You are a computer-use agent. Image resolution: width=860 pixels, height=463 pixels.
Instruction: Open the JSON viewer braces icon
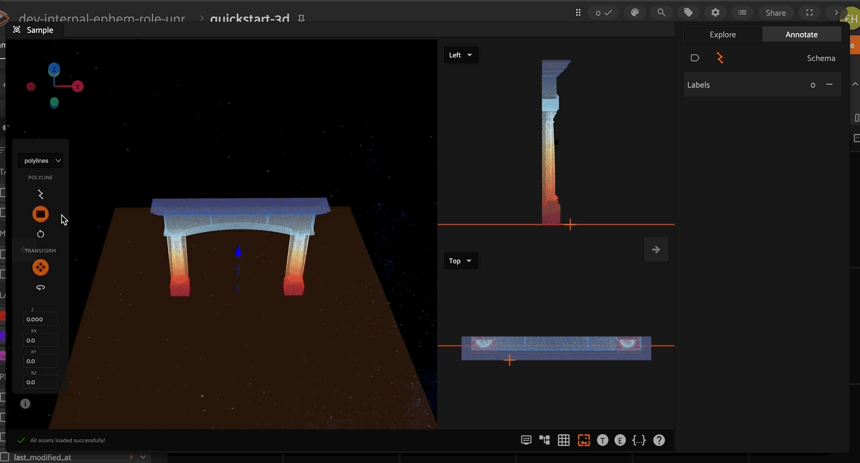click(x=639, y=440)
